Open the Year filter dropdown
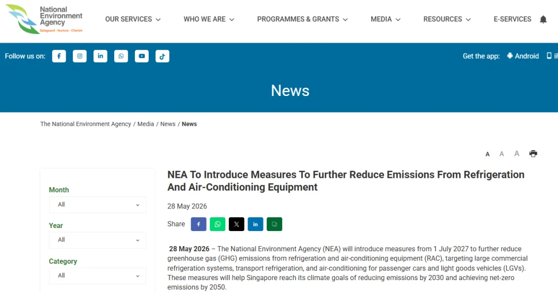The width and height of the screenshot is (558, 293). (x=98, y=240)
